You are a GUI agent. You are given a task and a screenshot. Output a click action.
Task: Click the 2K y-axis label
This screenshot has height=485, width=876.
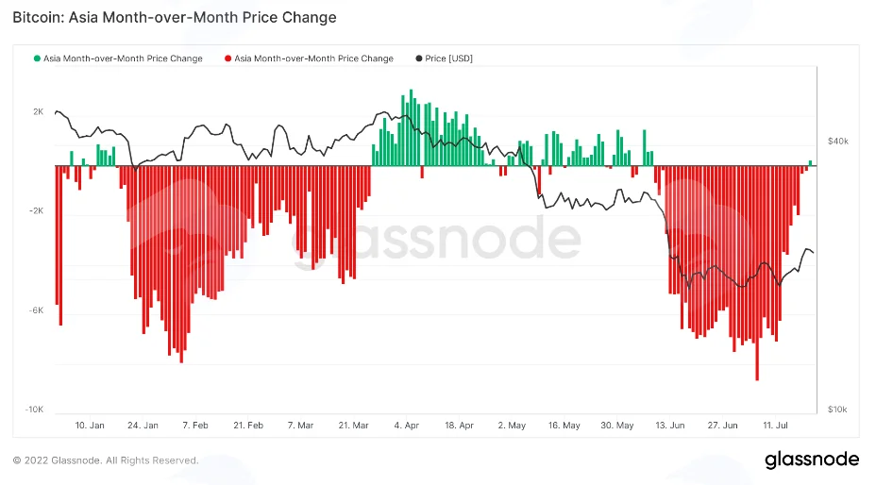click(38, 111)
